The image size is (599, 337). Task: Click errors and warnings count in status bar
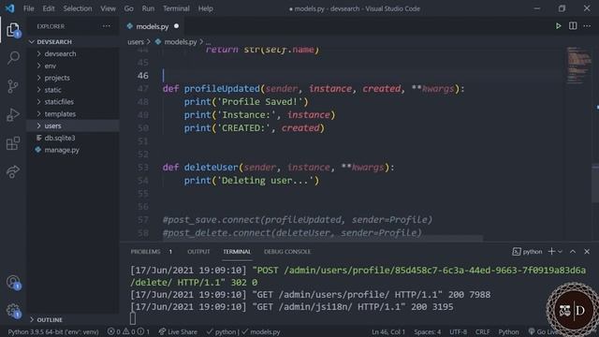tap(128, 331)
